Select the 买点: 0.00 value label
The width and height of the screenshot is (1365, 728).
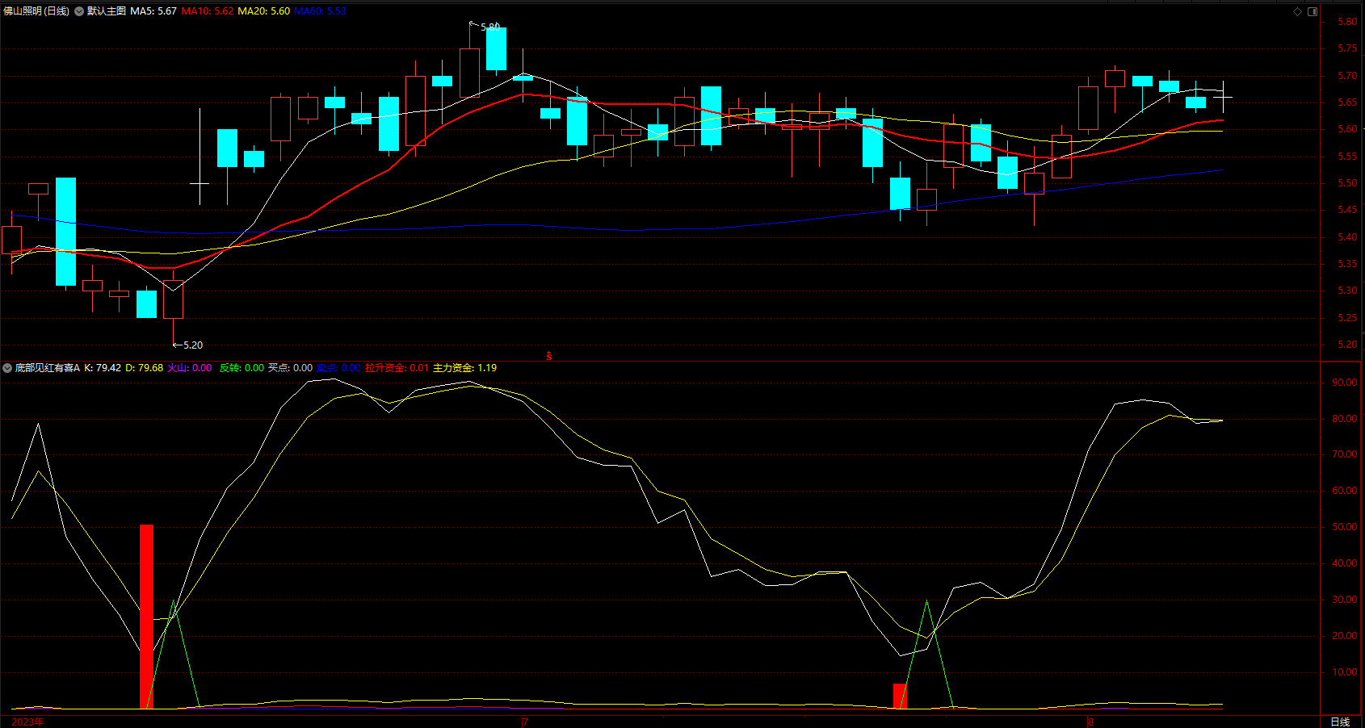290,368
